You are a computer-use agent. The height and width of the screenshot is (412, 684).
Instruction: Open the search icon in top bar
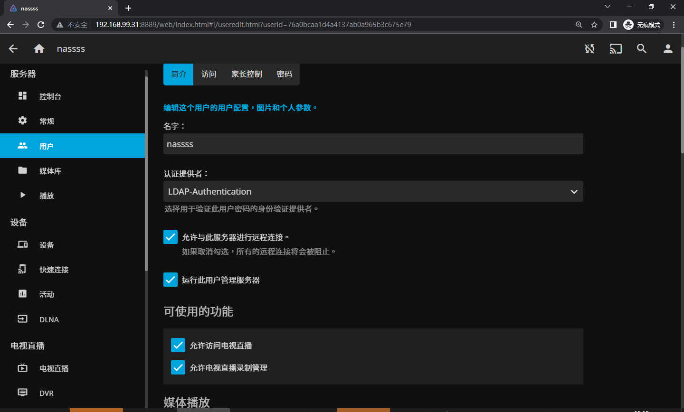[x=642, y=48]
